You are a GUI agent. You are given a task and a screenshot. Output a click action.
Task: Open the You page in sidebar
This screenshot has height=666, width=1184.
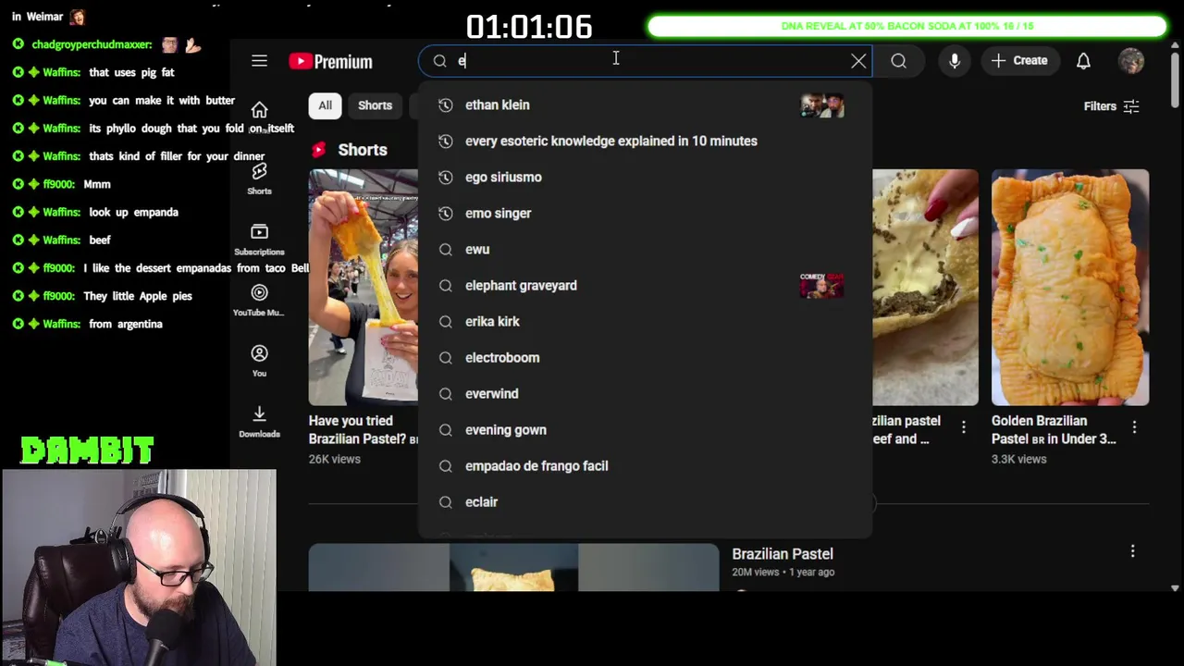pyautogui.click(x=259, y=361)
